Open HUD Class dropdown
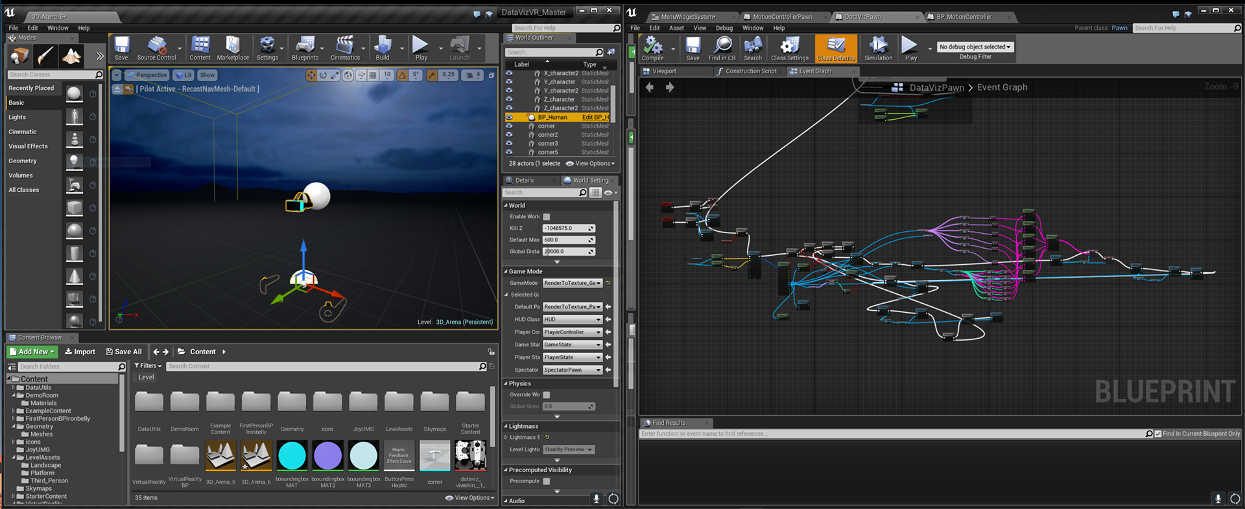The image size is (1245, 509). pyautogui.click(x=573, y=319)
